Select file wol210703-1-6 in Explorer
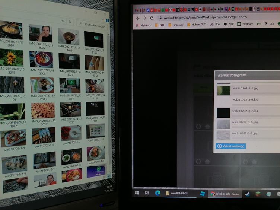 [x=44, y=137]
